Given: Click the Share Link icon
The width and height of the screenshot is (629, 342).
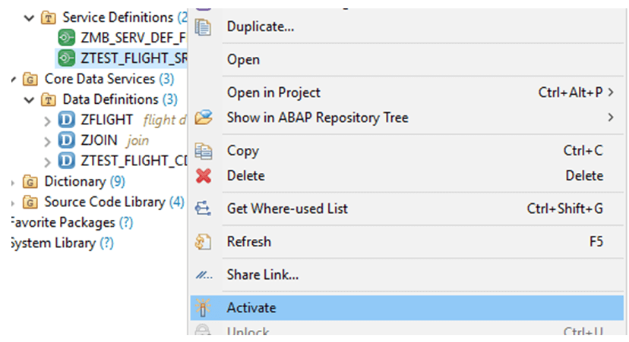Looking at the screenshot, I should click(x=204, y=275).
